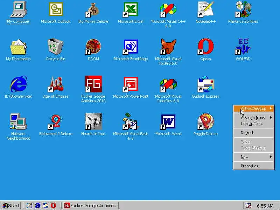Open the New submenu
Screen dimensions: 280x210
(253, 157)
